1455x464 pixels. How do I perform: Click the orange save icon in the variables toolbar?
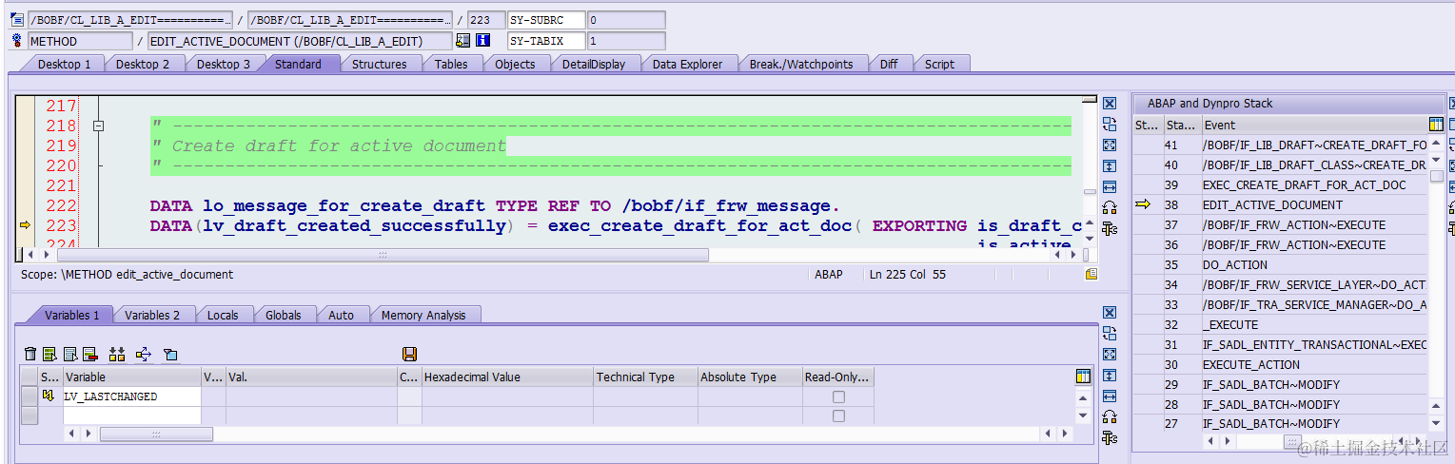coord(409,355)
